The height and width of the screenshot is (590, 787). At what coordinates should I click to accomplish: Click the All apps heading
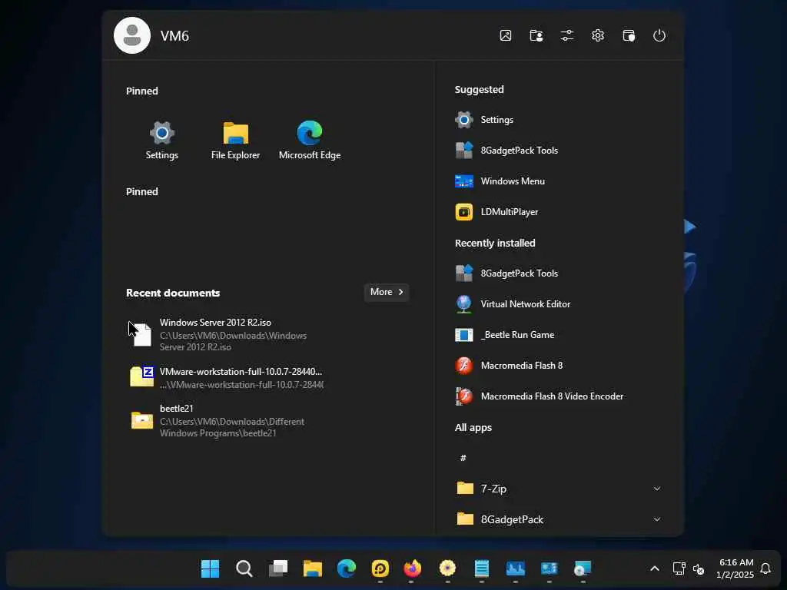click(x=473, y=428)
